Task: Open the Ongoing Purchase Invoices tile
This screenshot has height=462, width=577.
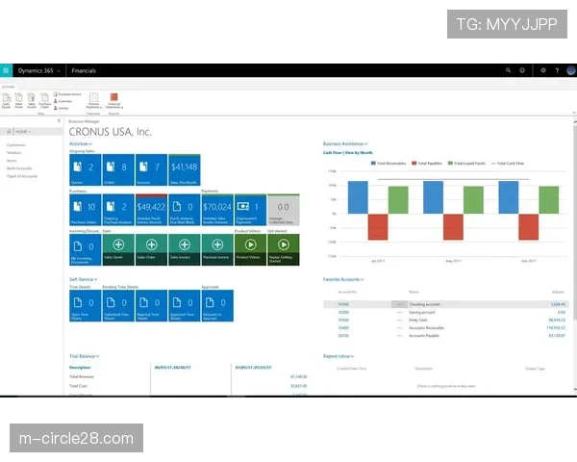Action: coord(118,210)
